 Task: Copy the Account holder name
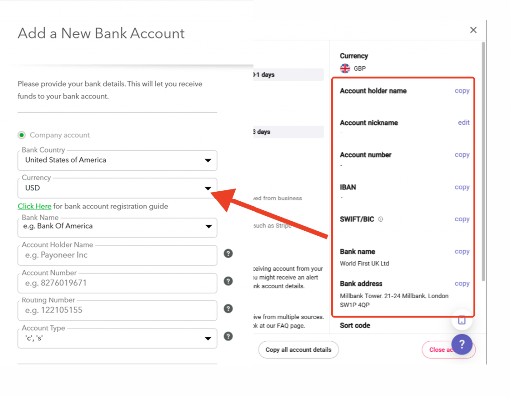pyautogui.click(x=462, y=91)
